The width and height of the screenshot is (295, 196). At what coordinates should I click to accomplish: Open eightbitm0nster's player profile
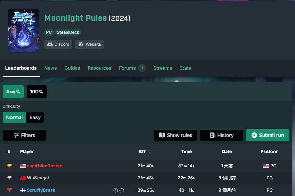44,166
